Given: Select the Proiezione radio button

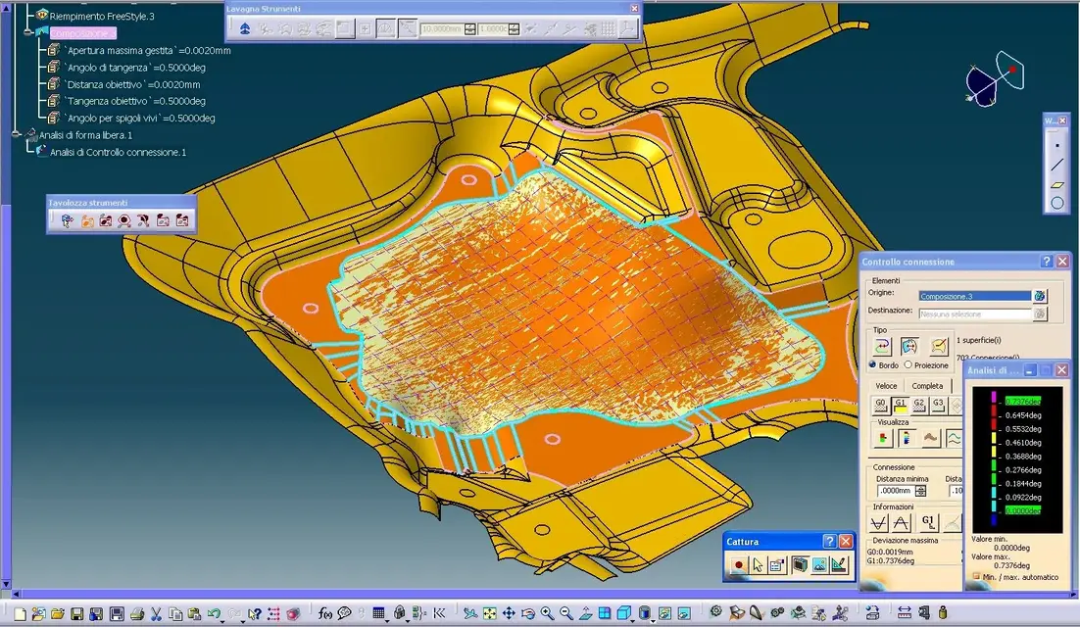Looking at the screenshot, I should click(908, 365).
